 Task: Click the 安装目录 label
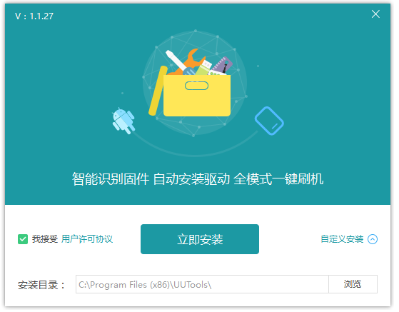pos(41,285)
